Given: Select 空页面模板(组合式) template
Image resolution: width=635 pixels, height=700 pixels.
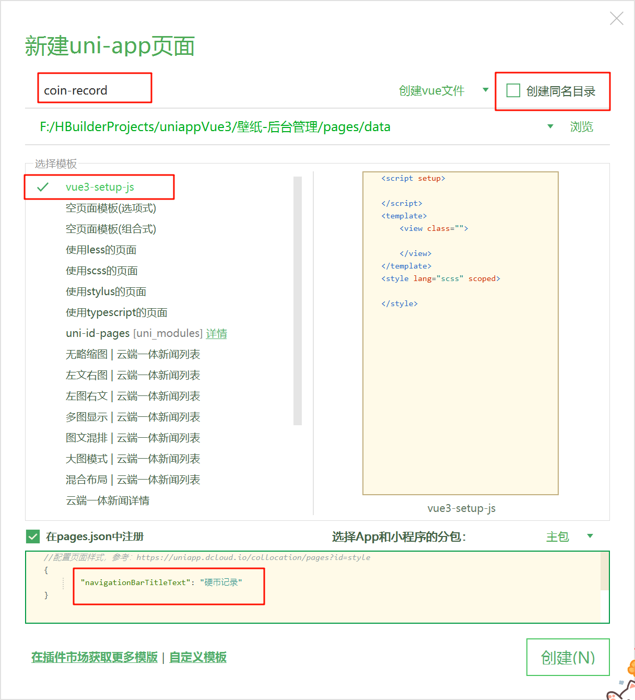Looking at the screenshot, I should click(111, 229).
